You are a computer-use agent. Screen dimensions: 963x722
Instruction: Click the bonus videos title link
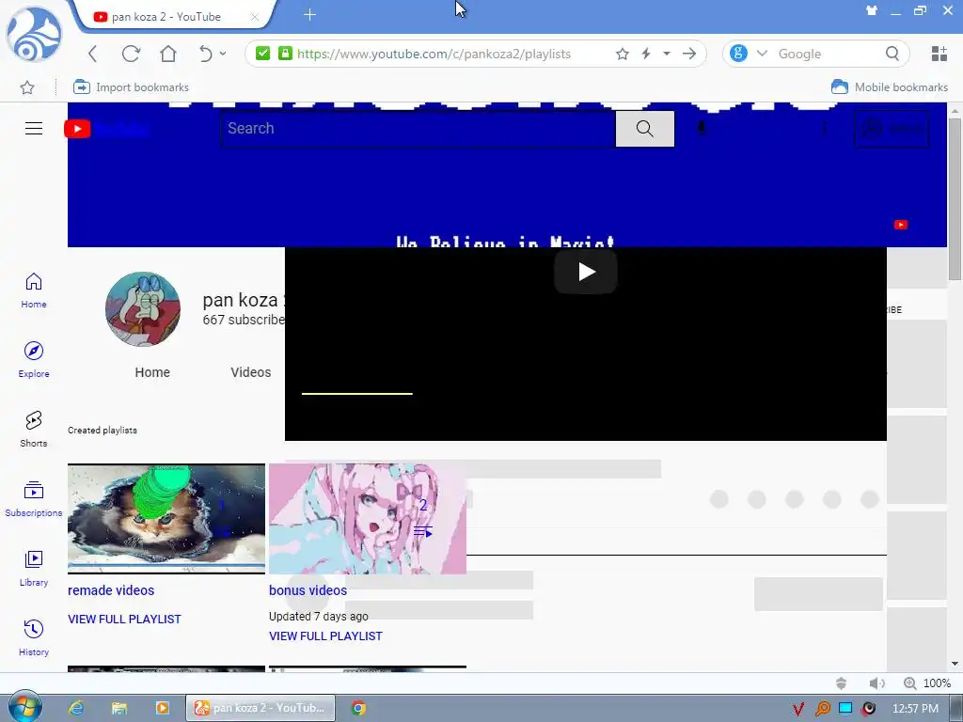308,590
